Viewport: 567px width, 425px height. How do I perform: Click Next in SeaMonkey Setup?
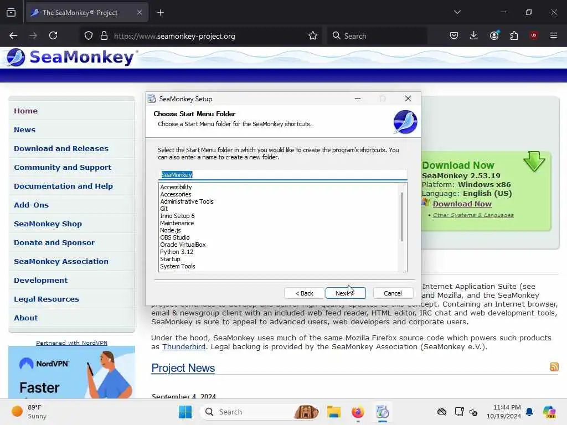(x=346, y=293)
